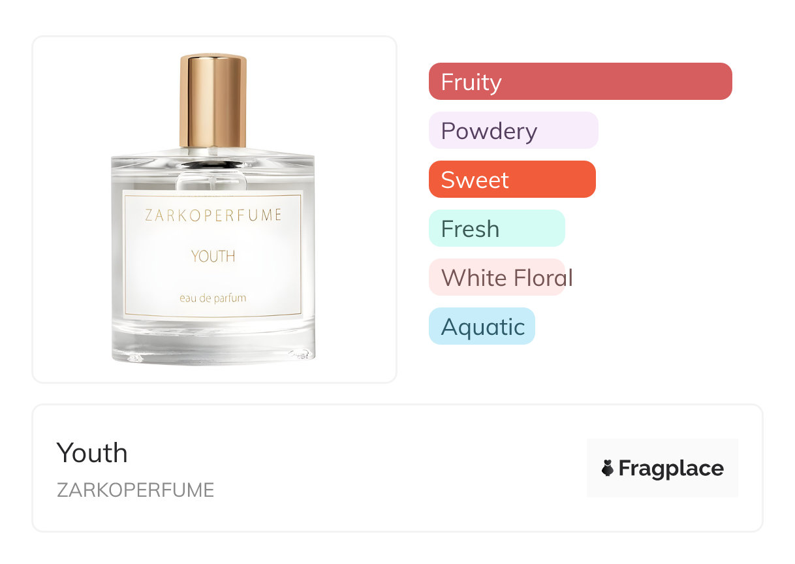Click the word Fruity inside the red bar
This screenshot has width=795, height=564.
click(x=471, y=82)
